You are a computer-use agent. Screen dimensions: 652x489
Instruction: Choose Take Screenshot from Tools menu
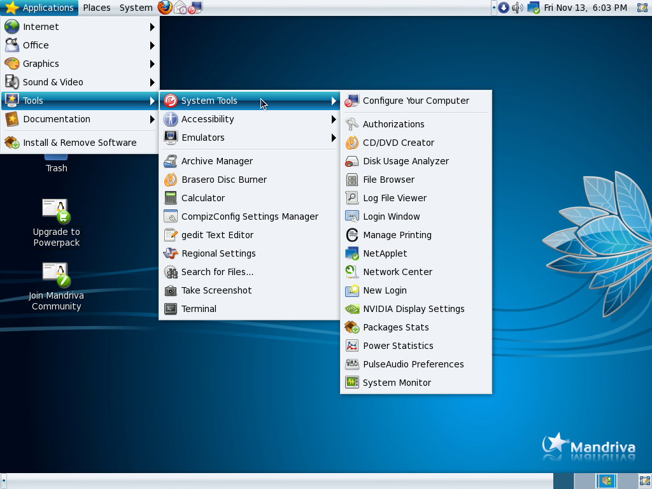250,290
